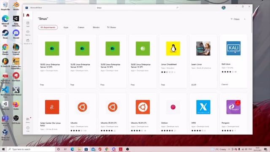Open the Pengwin app icon
270x152 pixels.
tap(233, 107)
